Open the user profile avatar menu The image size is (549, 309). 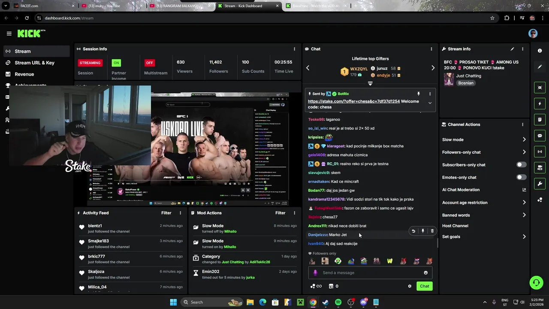(x=533, y=34)
